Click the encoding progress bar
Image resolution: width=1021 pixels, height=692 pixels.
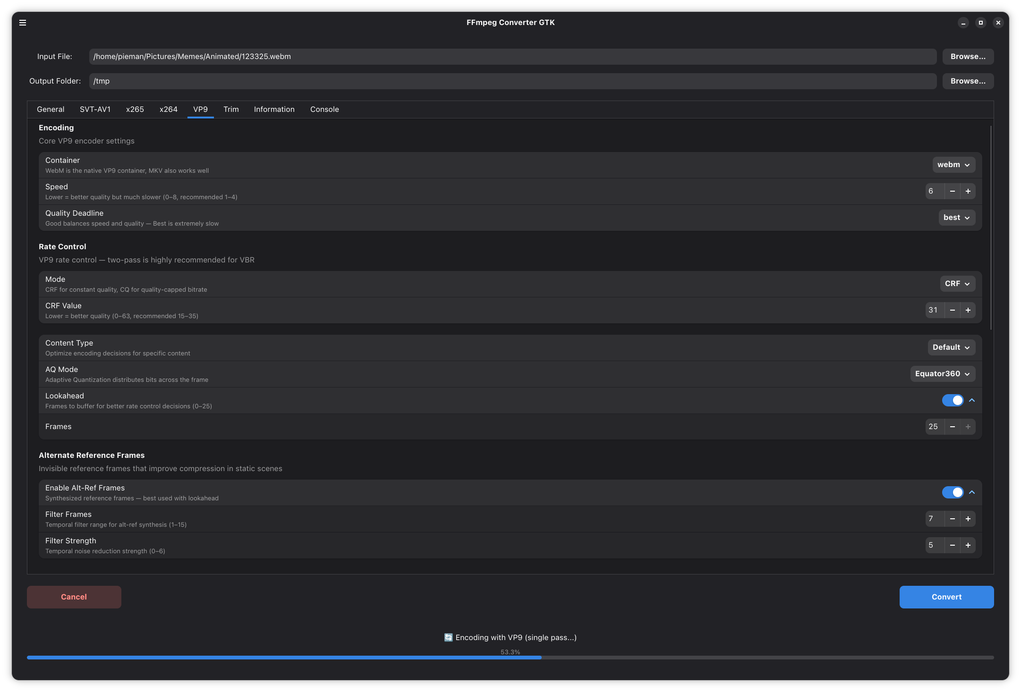(510, 658)
